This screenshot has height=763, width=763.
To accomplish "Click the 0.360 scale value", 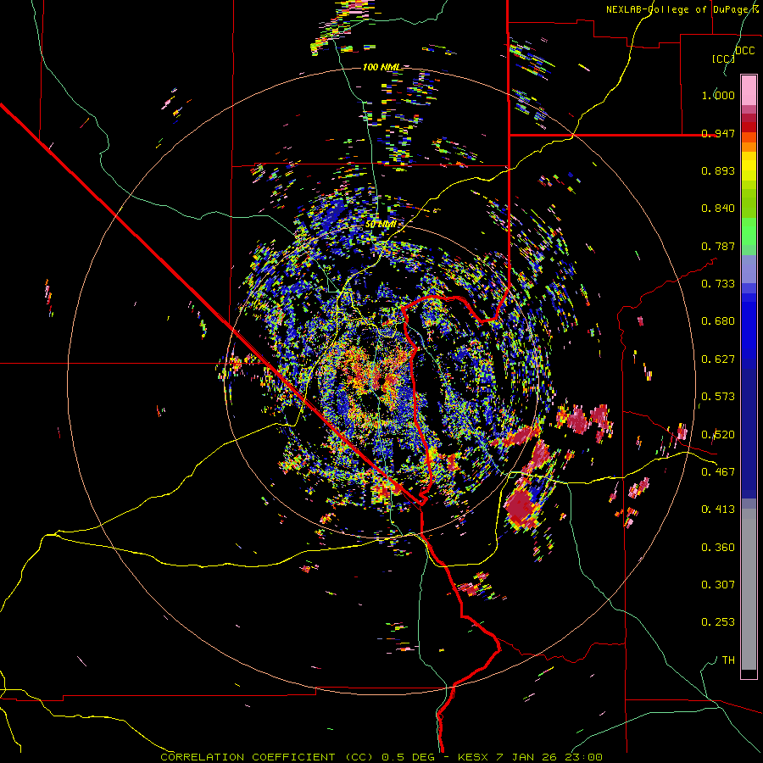I will pyautogui.click(x=718, y=548).
